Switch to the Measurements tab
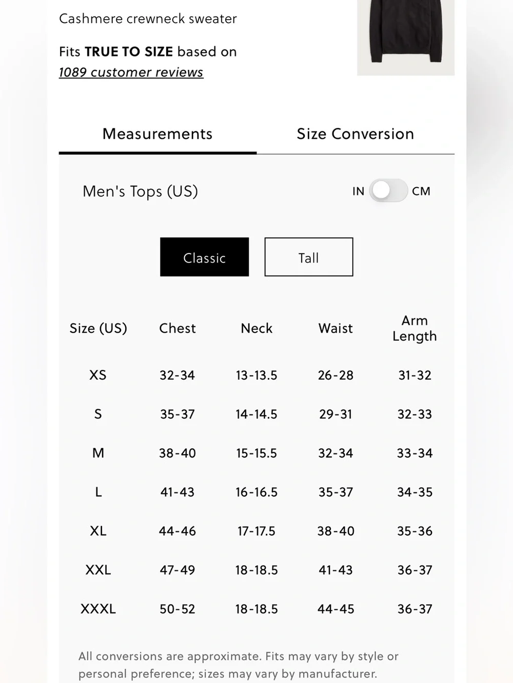Viewport: 513px width, 683px height. [x=157, y=134]
